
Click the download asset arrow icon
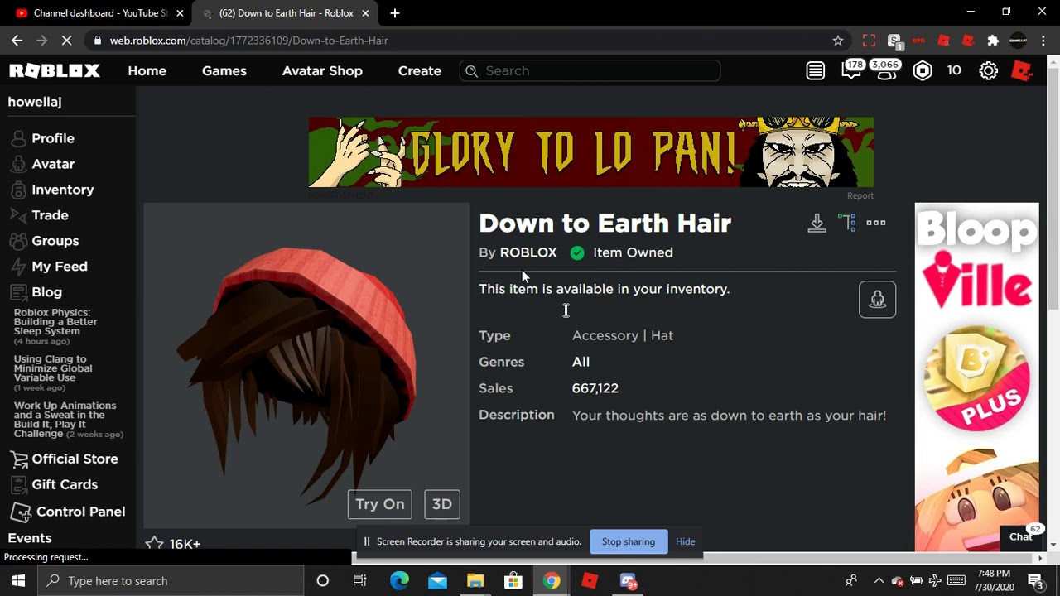tap(817, 223)
